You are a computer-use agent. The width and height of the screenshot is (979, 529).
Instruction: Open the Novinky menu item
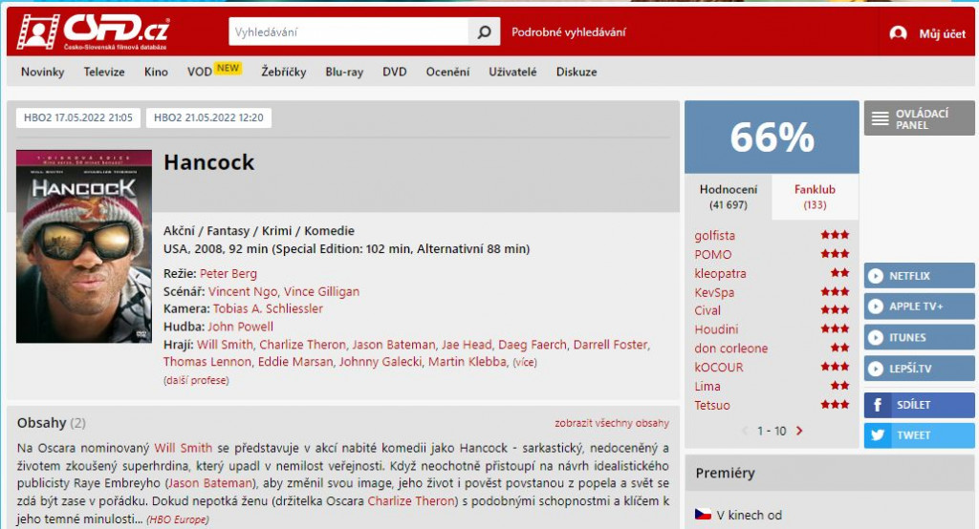pyautogui.click(x=42, y=72)
